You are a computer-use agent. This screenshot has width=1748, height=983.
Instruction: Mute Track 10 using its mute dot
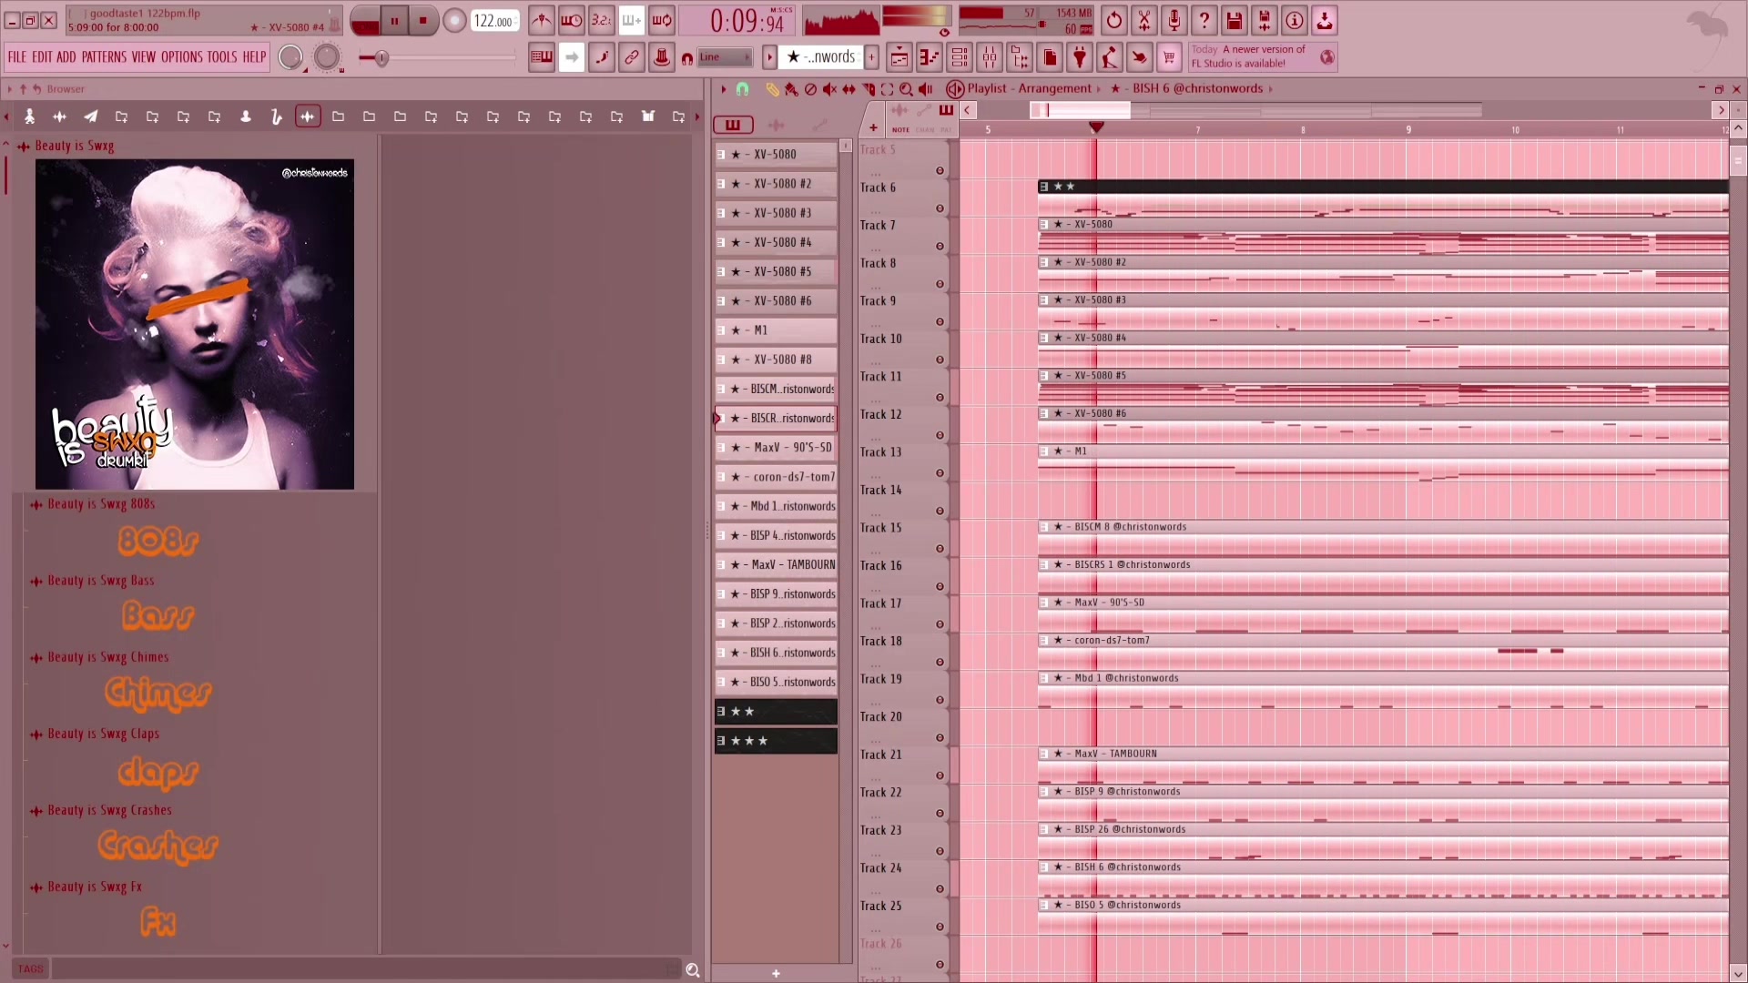[940, 360]
